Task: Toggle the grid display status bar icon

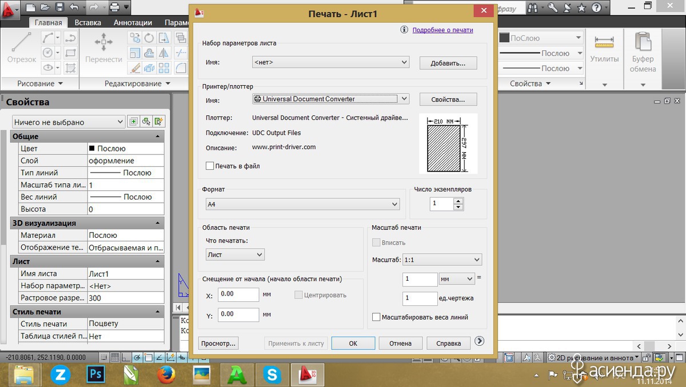Action: pos(114,357)
